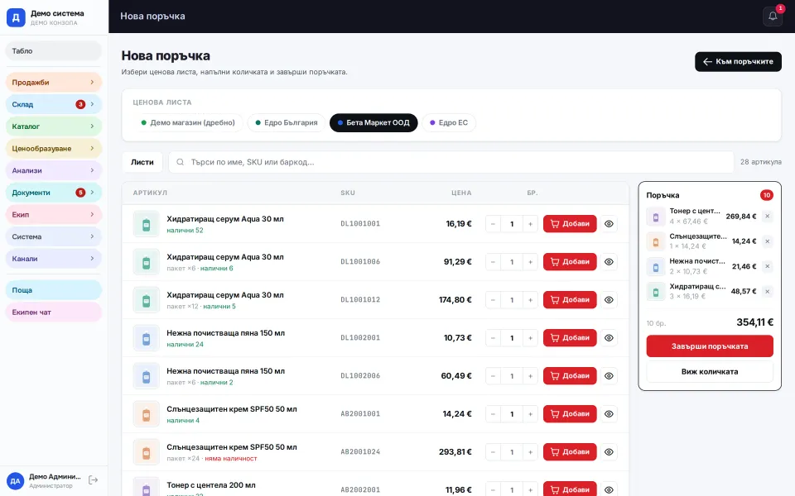Select Демо магазин (дребно) price list
Image resolution: width=795 pixels, height=496 pixels.
[188, 122]
